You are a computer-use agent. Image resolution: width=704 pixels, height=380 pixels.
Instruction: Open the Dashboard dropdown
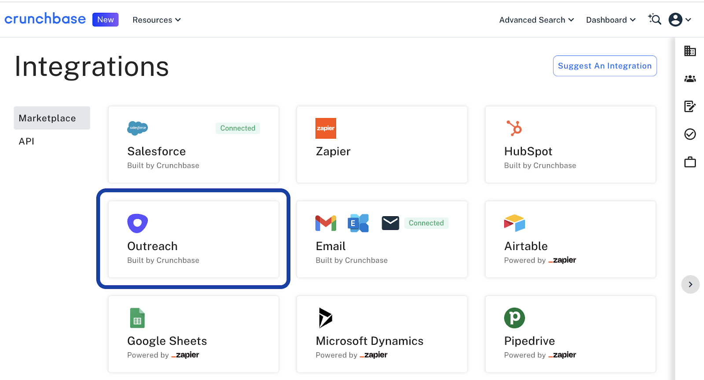tap(611, 20)
